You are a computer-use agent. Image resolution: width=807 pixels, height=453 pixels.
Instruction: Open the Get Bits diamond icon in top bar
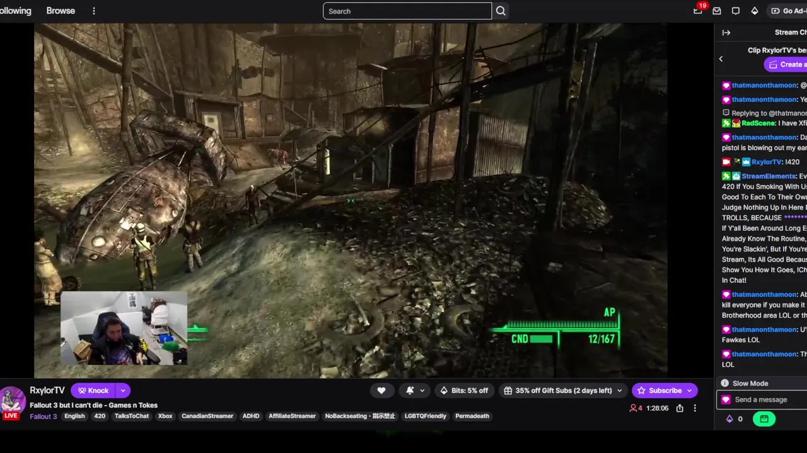pos(755,11)
